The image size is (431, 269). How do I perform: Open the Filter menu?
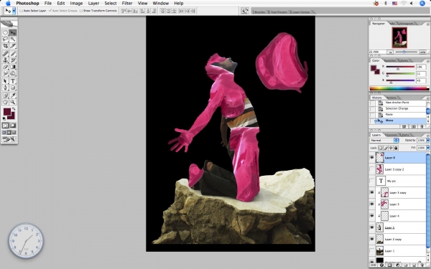click(x=127, y=4)
